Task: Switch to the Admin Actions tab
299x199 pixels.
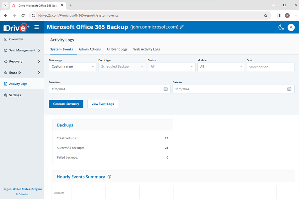Action: coord(90,49)
